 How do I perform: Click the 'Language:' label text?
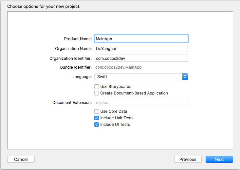pos(82,77)
